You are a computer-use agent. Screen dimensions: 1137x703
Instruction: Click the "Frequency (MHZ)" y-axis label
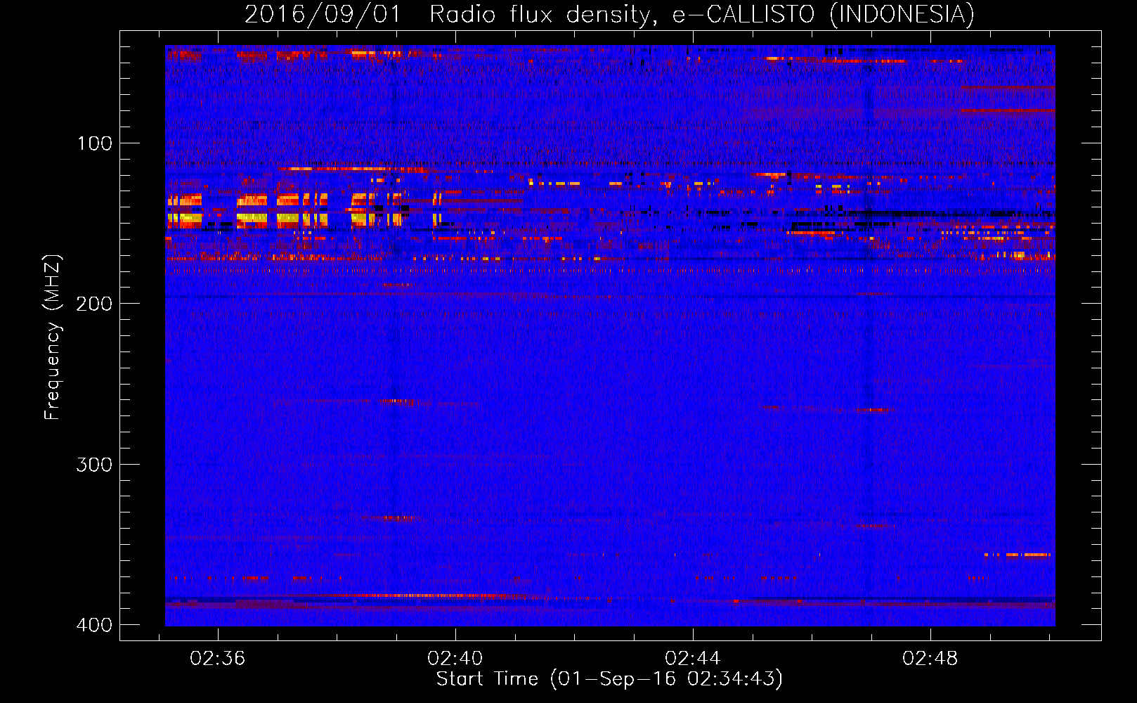[x=53, y=337]
